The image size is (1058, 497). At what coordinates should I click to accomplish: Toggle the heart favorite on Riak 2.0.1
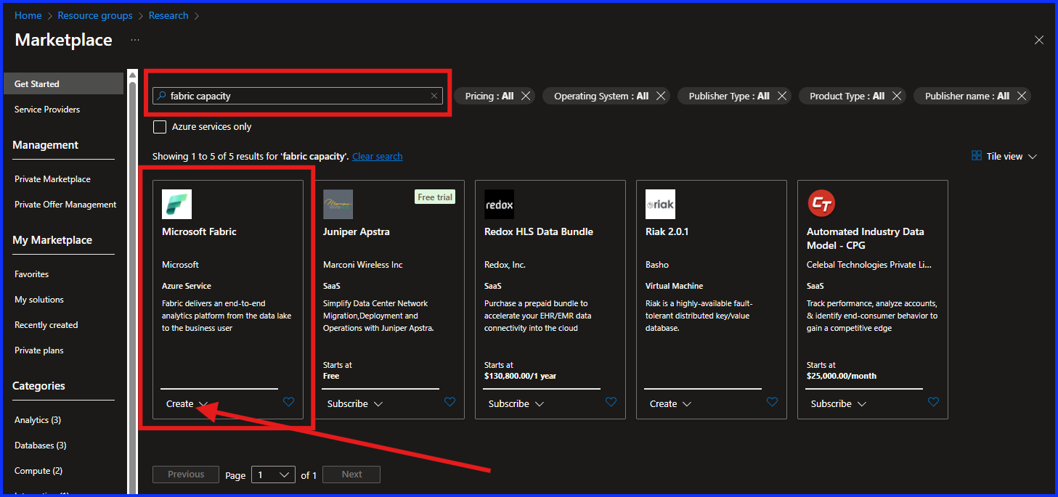772,401
